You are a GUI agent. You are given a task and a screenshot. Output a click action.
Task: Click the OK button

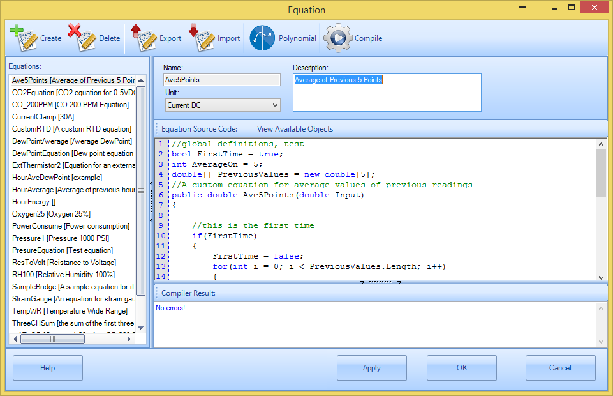point(462,368)
